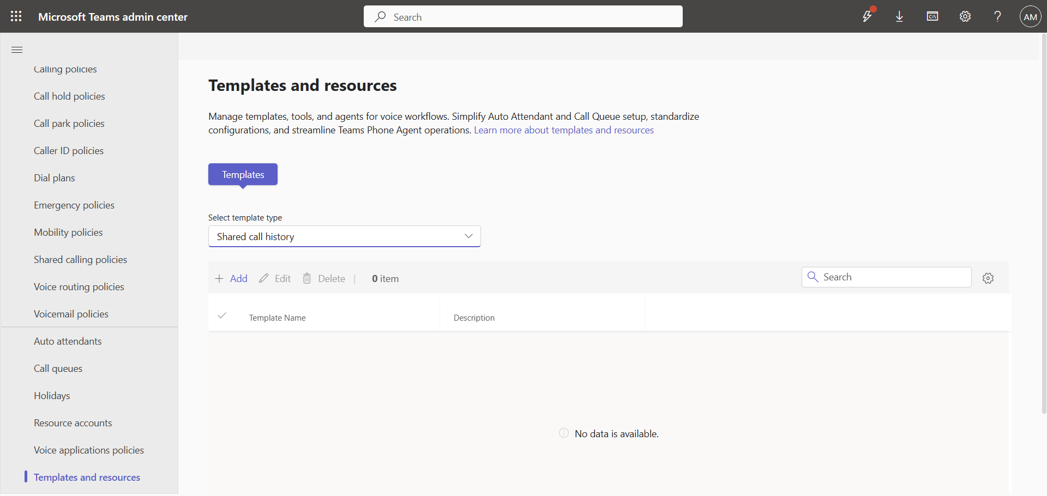Click the page vertical scrollbar
1047x496 pixels.
1044,223
